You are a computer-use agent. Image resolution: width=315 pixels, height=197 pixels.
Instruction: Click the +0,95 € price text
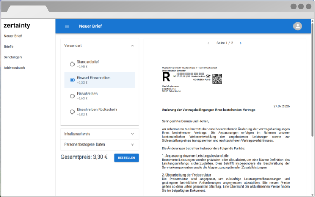pyautogui.click(x=82, y=67)
